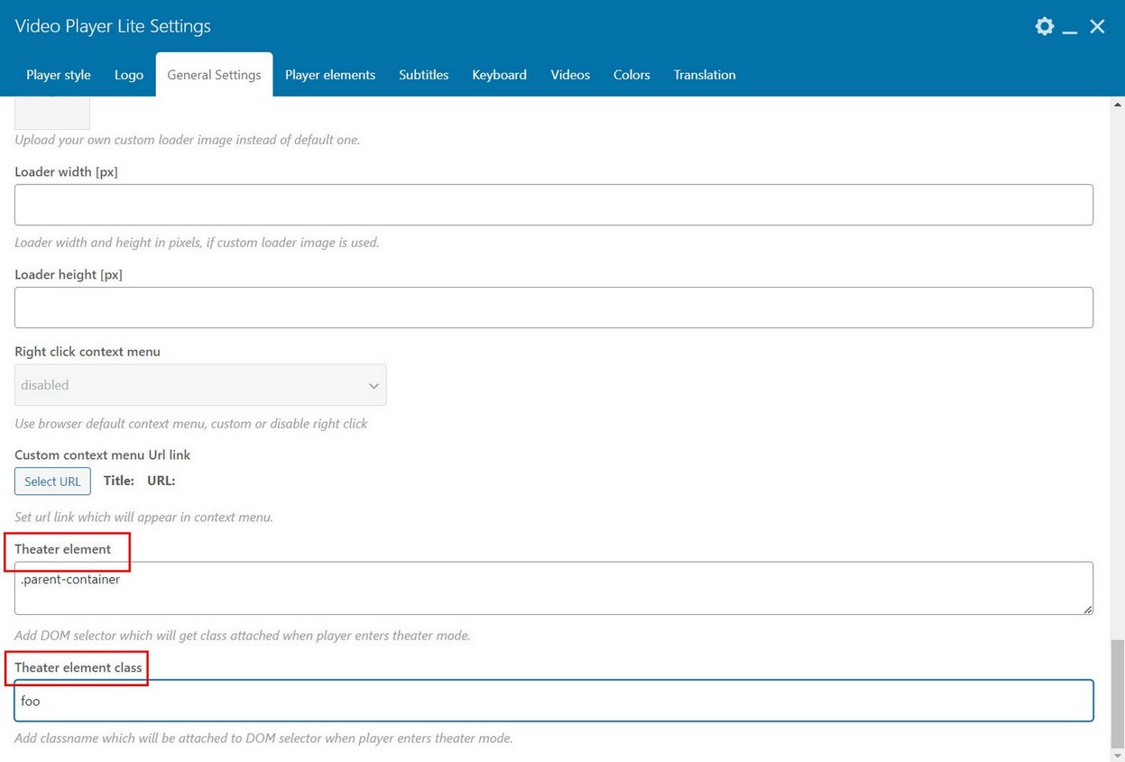Image resolution: width=1125 pixels, height=762 pixels.
Task: Switch to the Player style tab
Action: coord(59,75)
